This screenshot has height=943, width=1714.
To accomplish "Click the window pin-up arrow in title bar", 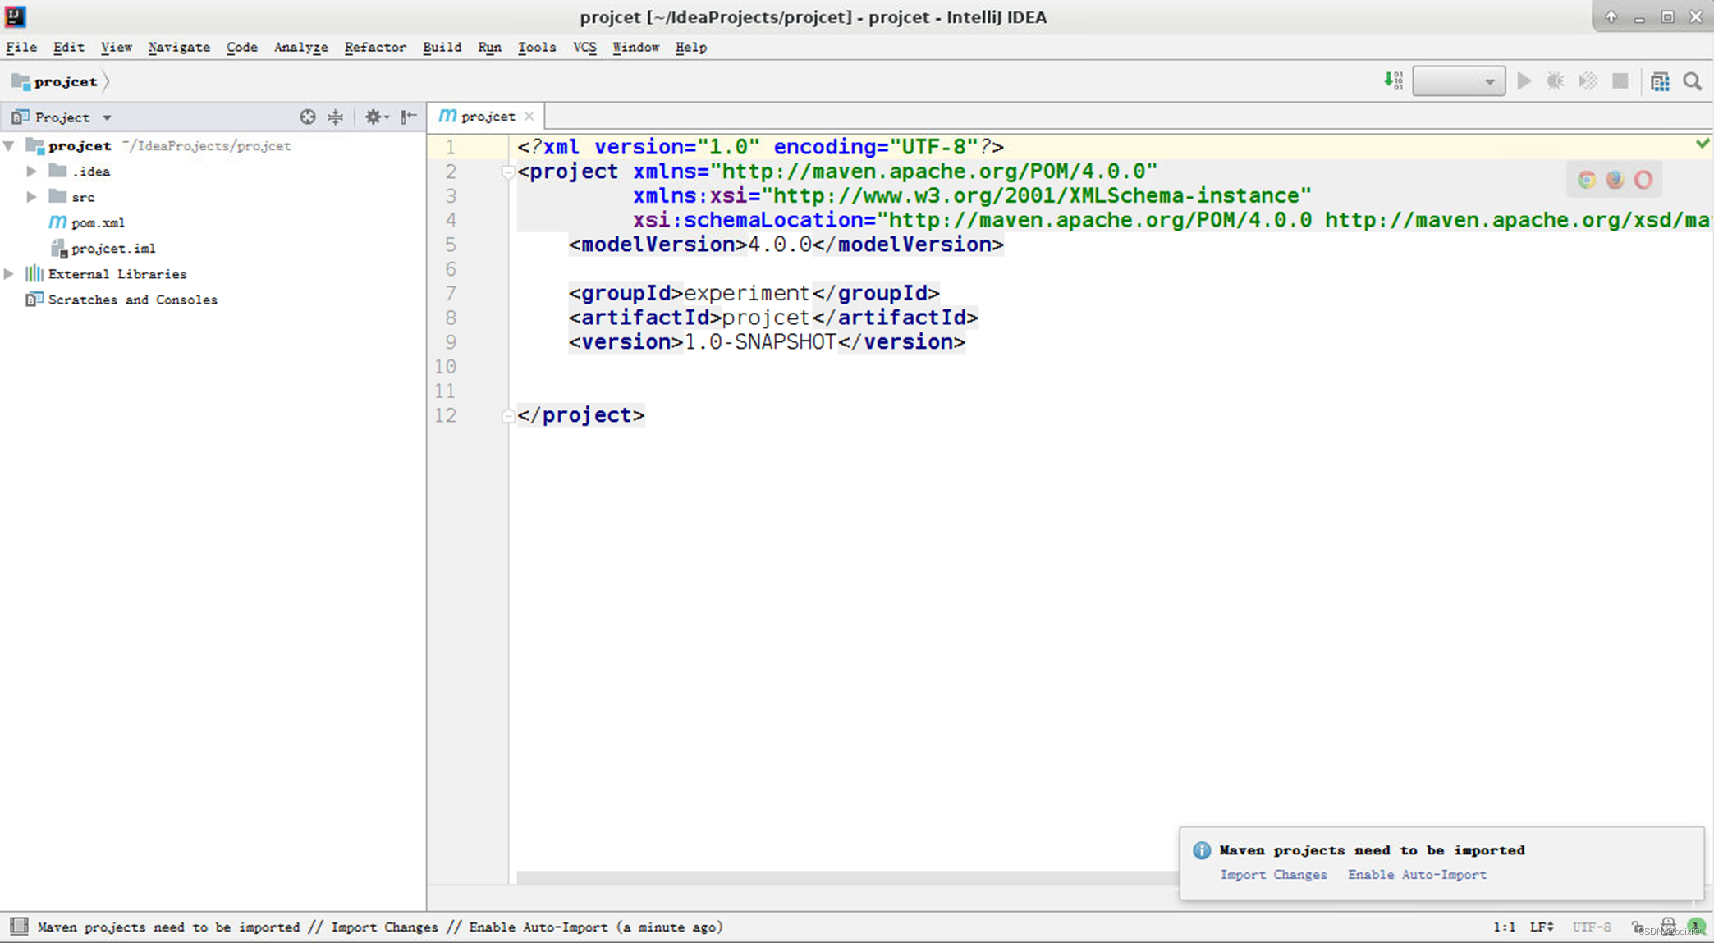I will pyautogui.click(x=1611, y=16).
